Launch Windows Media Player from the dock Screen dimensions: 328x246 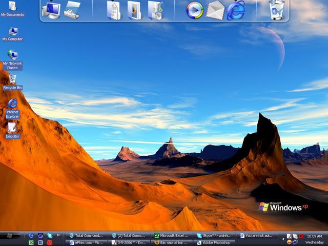(195, 10)
